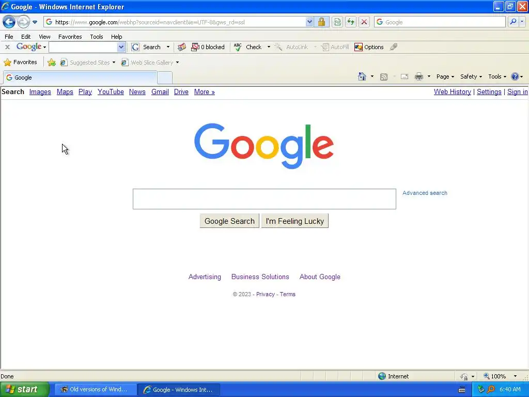Click the I'm Feeling Lucky button
529x397 pixels.
click(x=294, y=221)
